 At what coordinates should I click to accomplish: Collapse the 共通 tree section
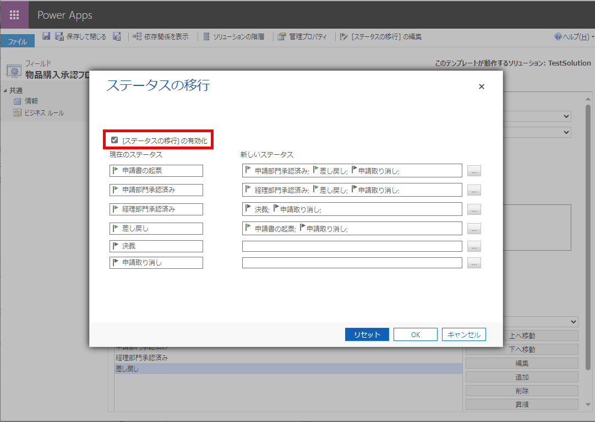pos(5,90)
